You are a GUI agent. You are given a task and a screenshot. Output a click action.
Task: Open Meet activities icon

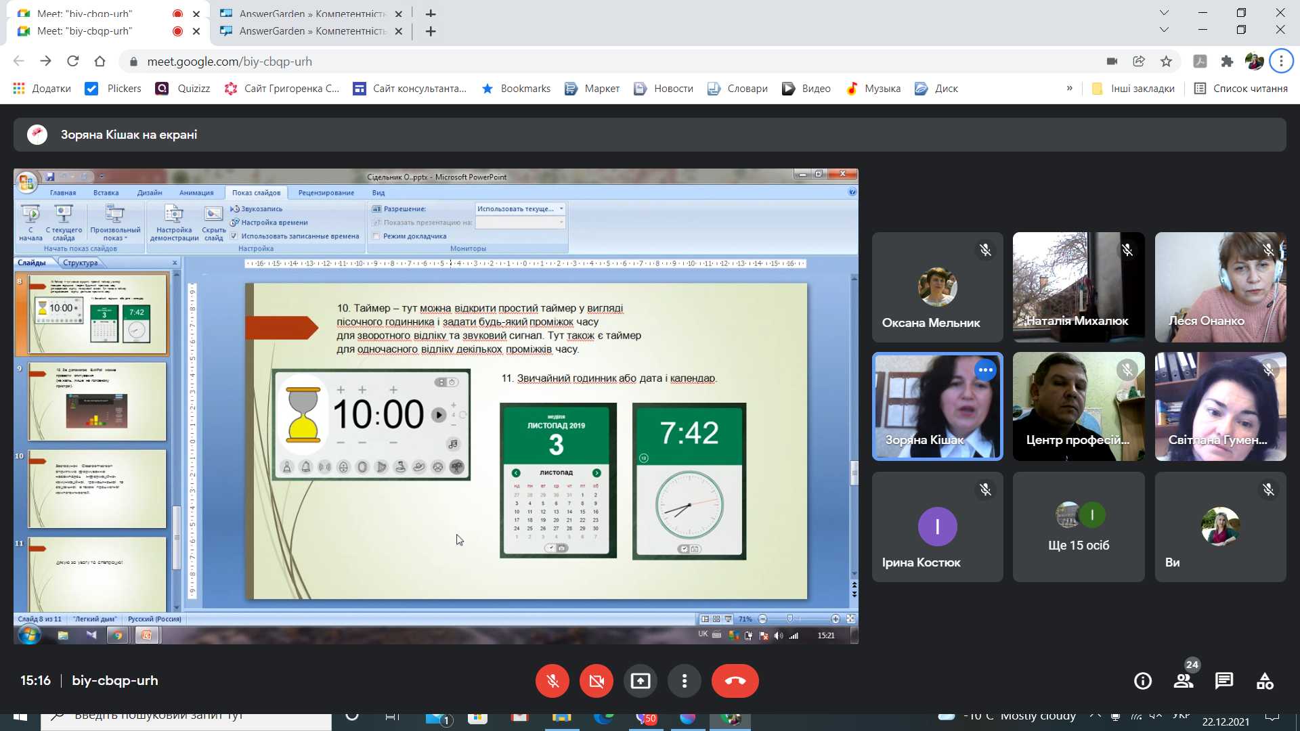tap(1264, 681)
